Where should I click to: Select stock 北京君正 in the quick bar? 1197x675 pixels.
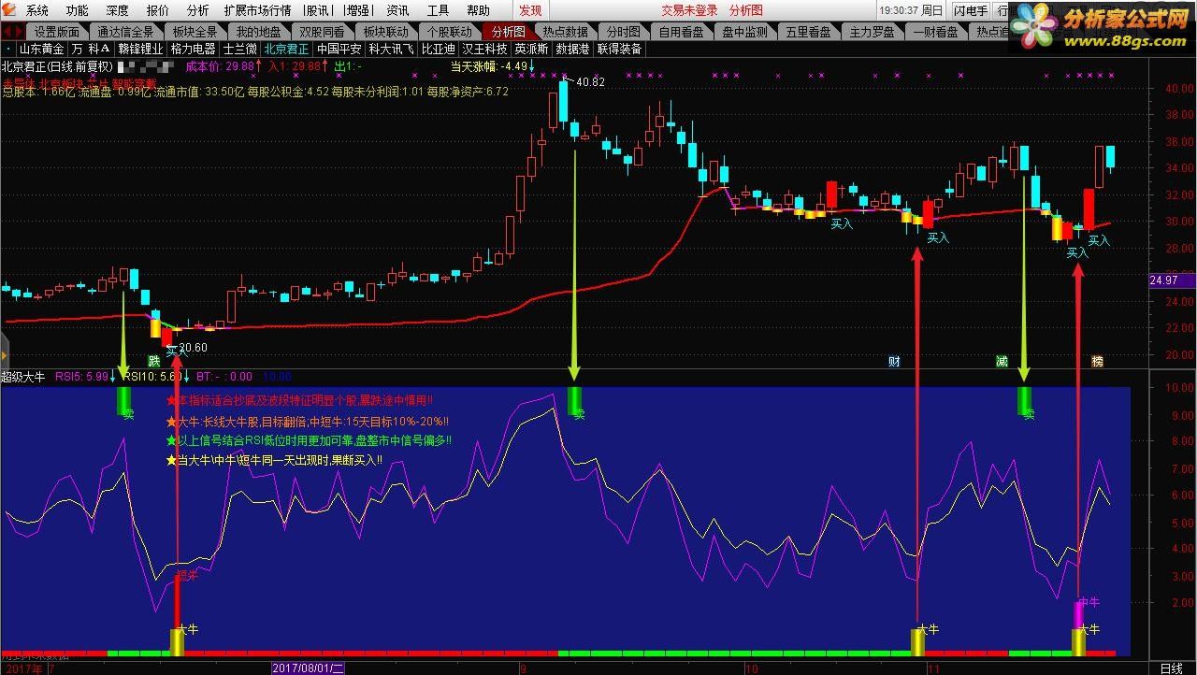pyautogui.click(x=287, y=49)
